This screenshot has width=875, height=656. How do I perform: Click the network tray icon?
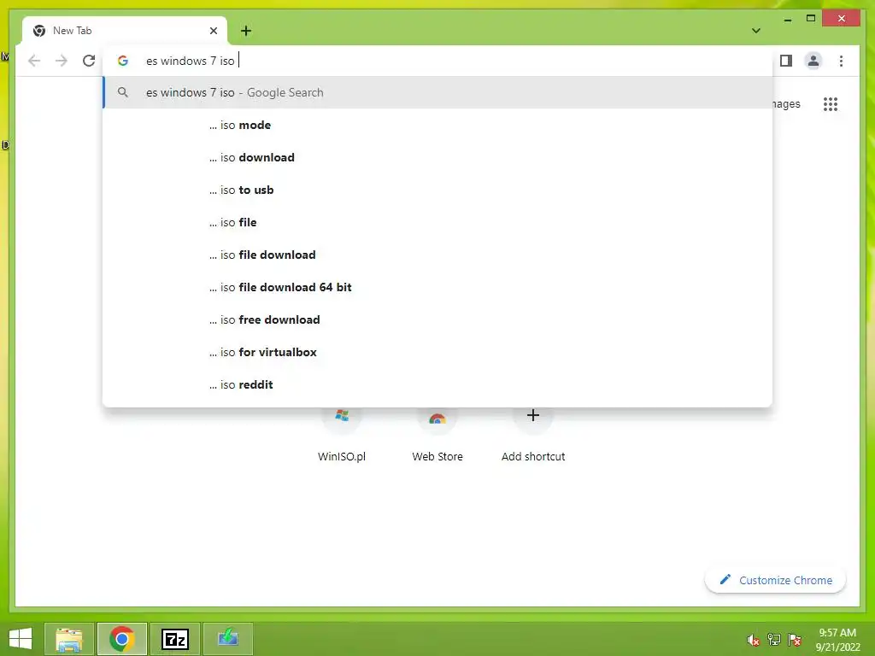774,640
